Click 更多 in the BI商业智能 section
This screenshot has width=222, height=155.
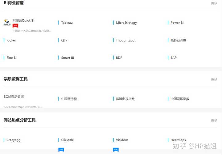214,3
